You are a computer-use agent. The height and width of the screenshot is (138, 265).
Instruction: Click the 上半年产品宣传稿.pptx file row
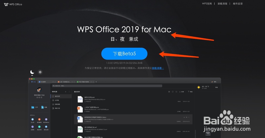click(x=133, y=110)
